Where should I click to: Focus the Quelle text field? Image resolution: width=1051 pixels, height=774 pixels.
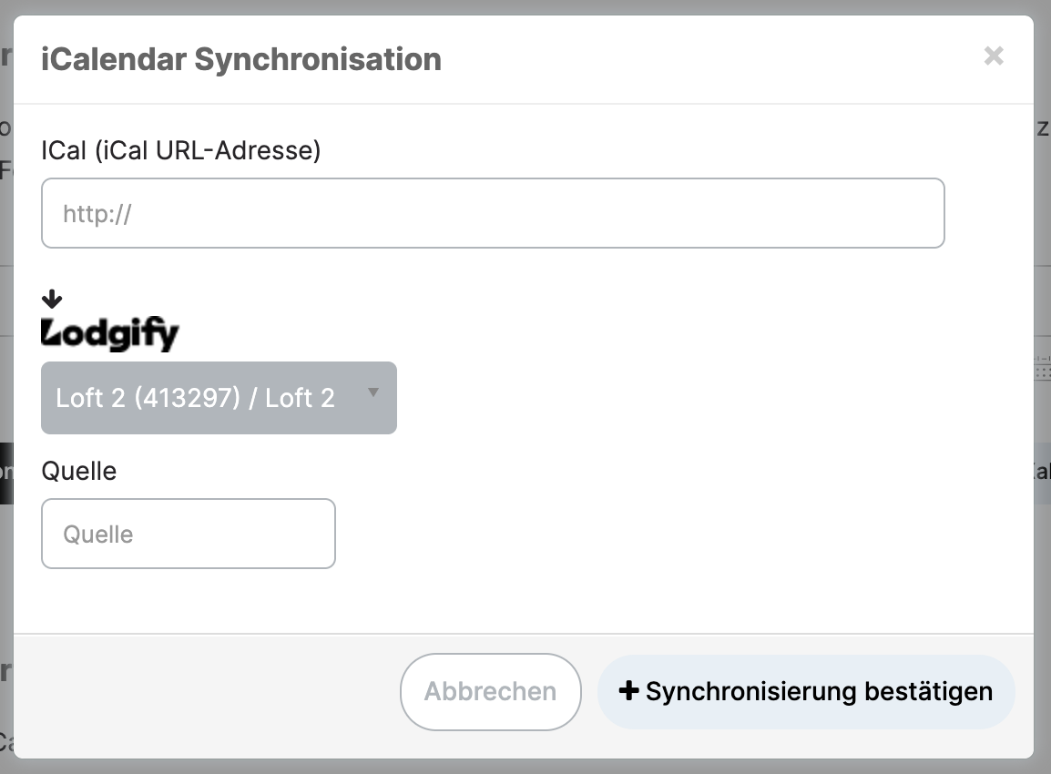pyautogui.click(x=189, y=534)
